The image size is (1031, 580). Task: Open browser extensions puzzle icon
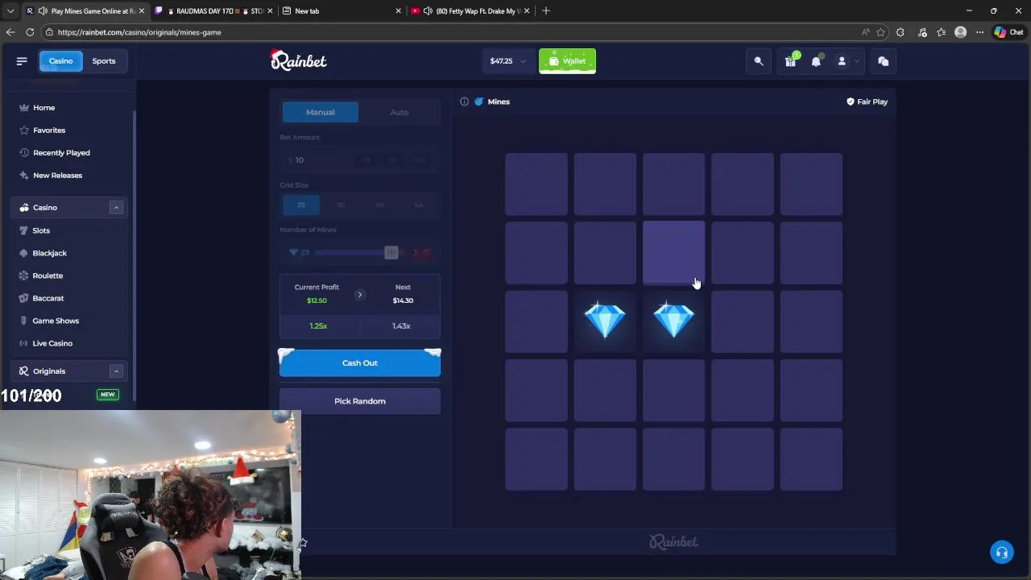click(x=901, y=32)
